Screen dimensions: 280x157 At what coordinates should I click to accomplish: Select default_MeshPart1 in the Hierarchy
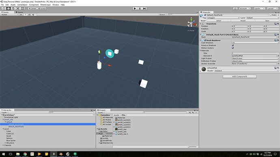pos(16,127)
